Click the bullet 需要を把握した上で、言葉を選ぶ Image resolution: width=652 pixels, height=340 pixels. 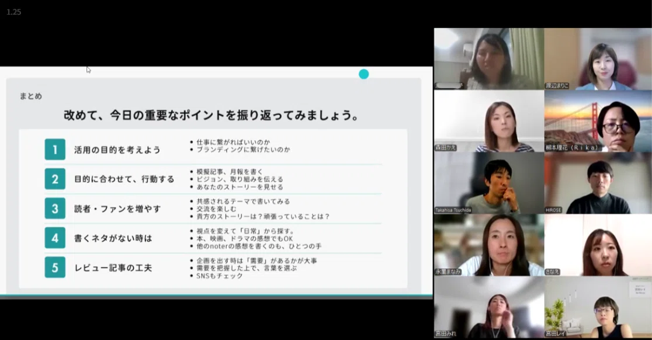(x=247, y=268)
